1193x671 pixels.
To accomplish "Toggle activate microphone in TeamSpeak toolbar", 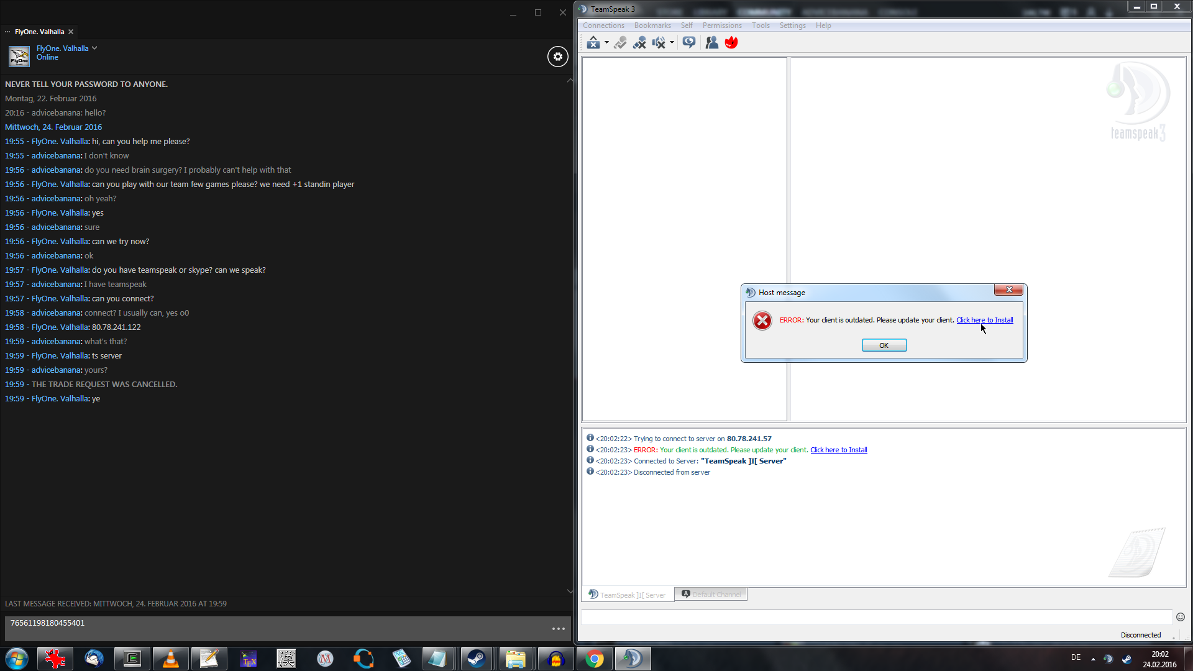I will (x=620, y=42).
